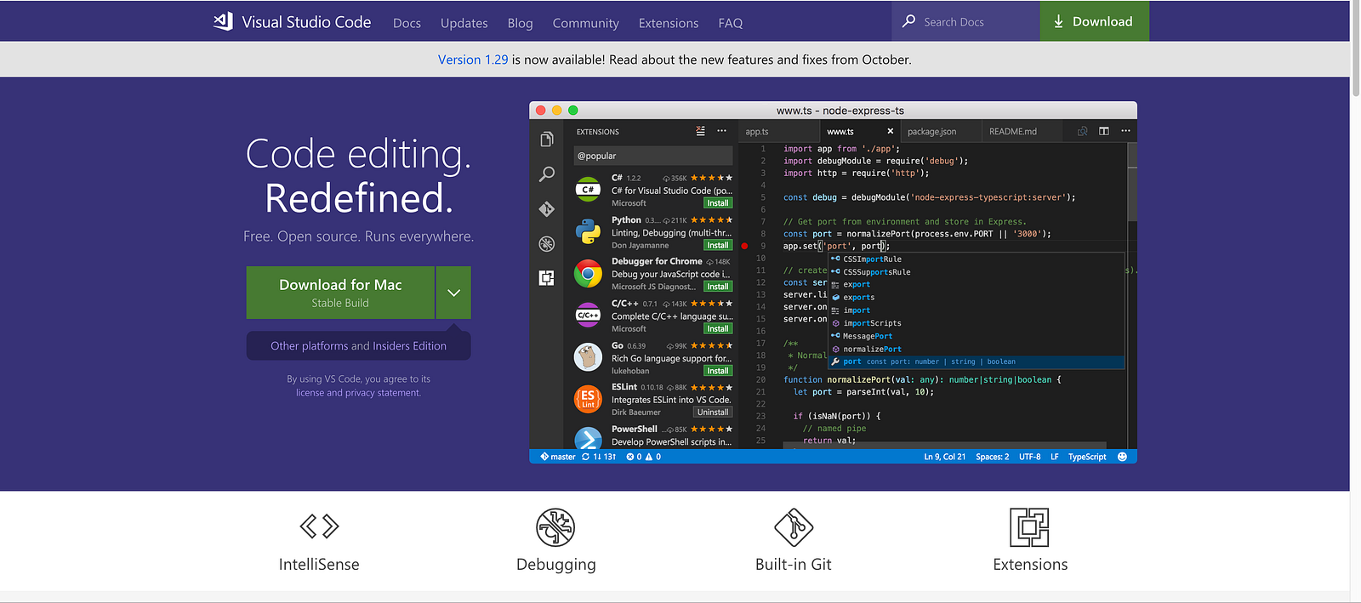The width and height of the screenshot is (1361, 603).
Task: Open the Extensions panel more actions ellipsis
Action: (721, 131)
